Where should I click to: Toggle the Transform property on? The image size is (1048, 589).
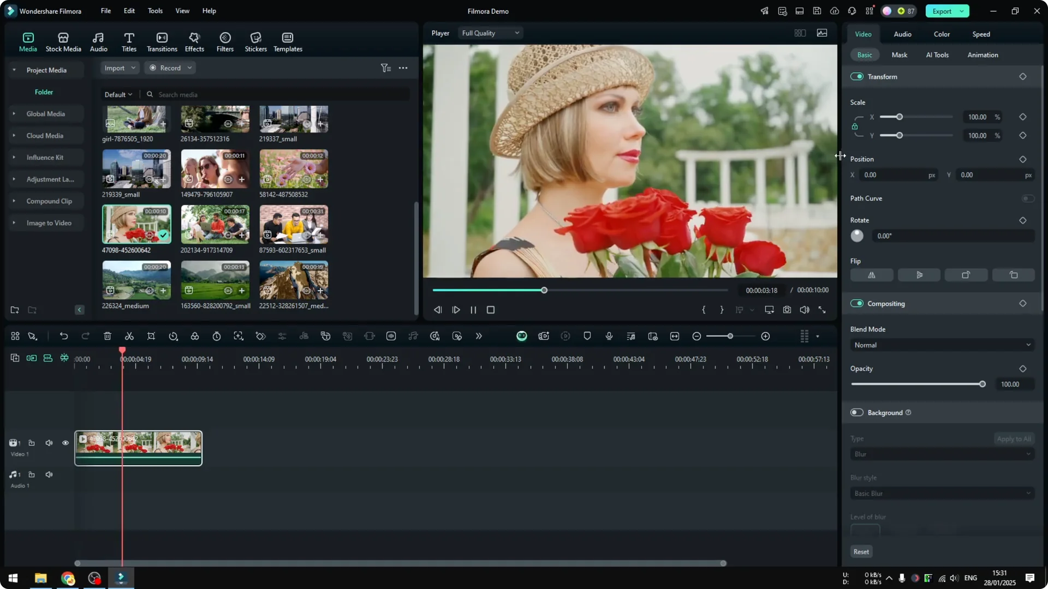857,76
